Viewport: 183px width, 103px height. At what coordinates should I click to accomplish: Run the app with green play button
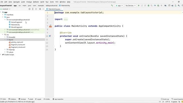pos(139,5)
